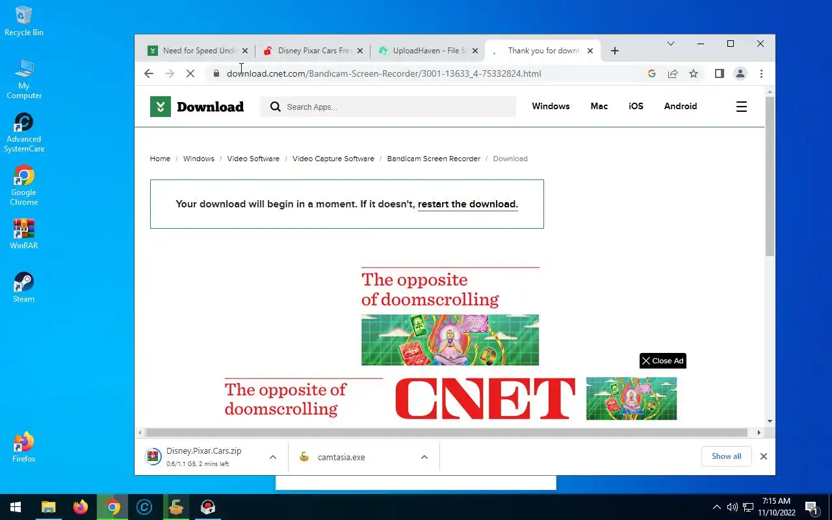Expand camtasia.exe download options

424,457
